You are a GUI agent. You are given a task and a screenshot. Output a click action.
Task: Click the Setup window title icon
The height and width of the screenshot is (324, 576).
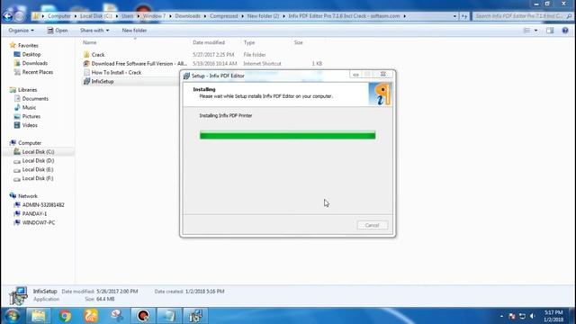coord(186,76)
